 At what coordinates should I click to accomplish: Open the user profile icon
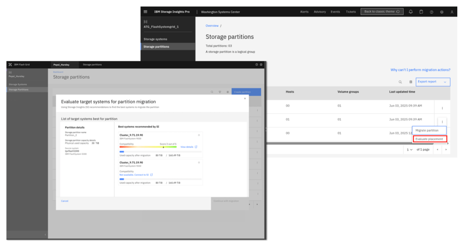[452, 12]
